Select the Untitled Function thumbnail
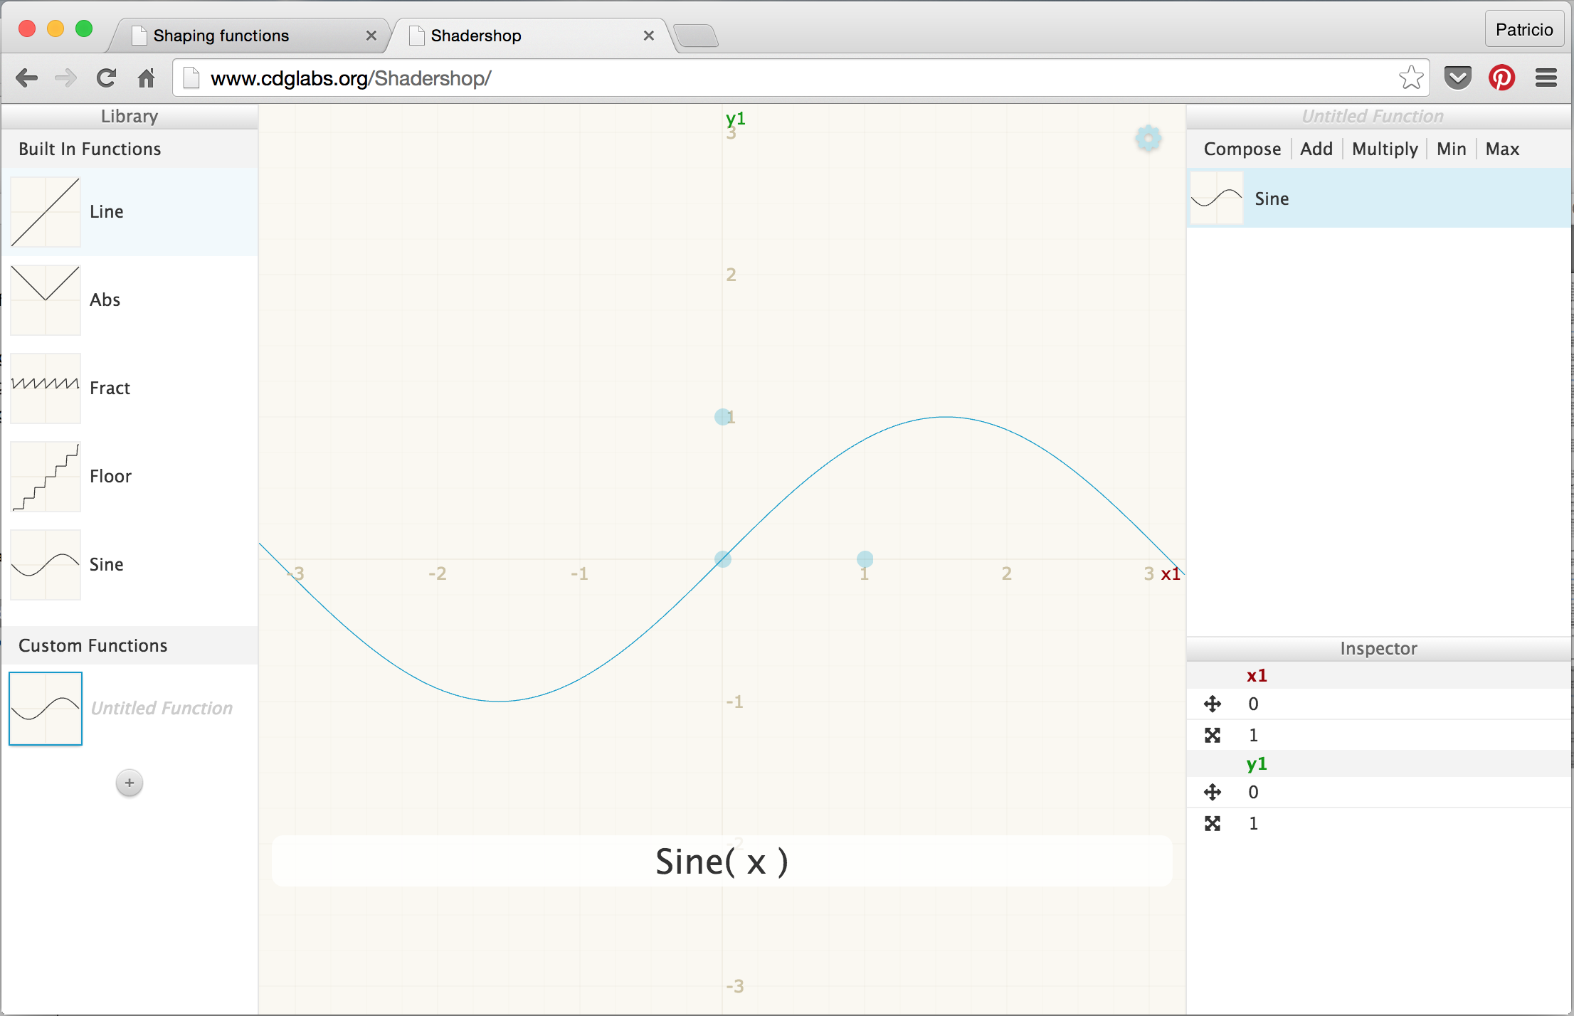 point(46,707)
